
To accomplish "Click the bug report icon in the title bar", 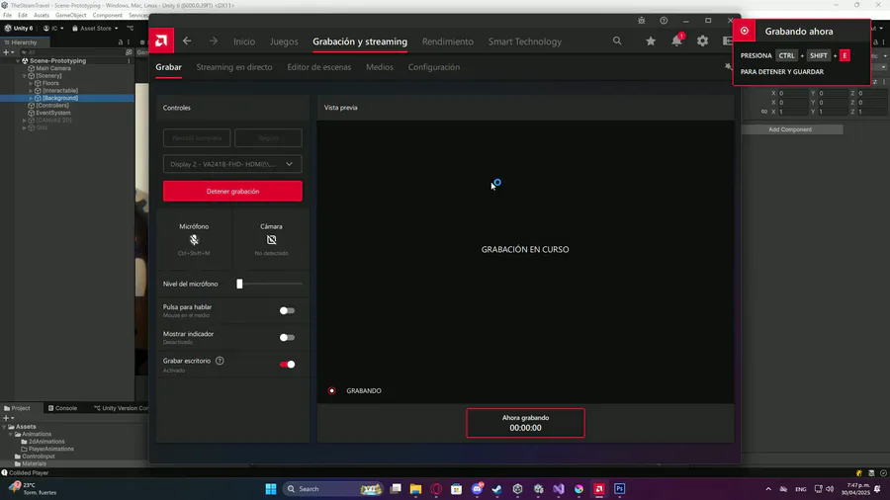I will point(642,21).
